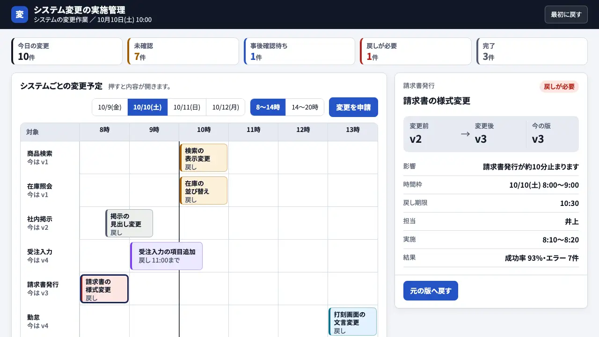Click the 請求書発行が約10分止まります impact text
This screenshot has height=337, width=599.
(x=531, y=167)
